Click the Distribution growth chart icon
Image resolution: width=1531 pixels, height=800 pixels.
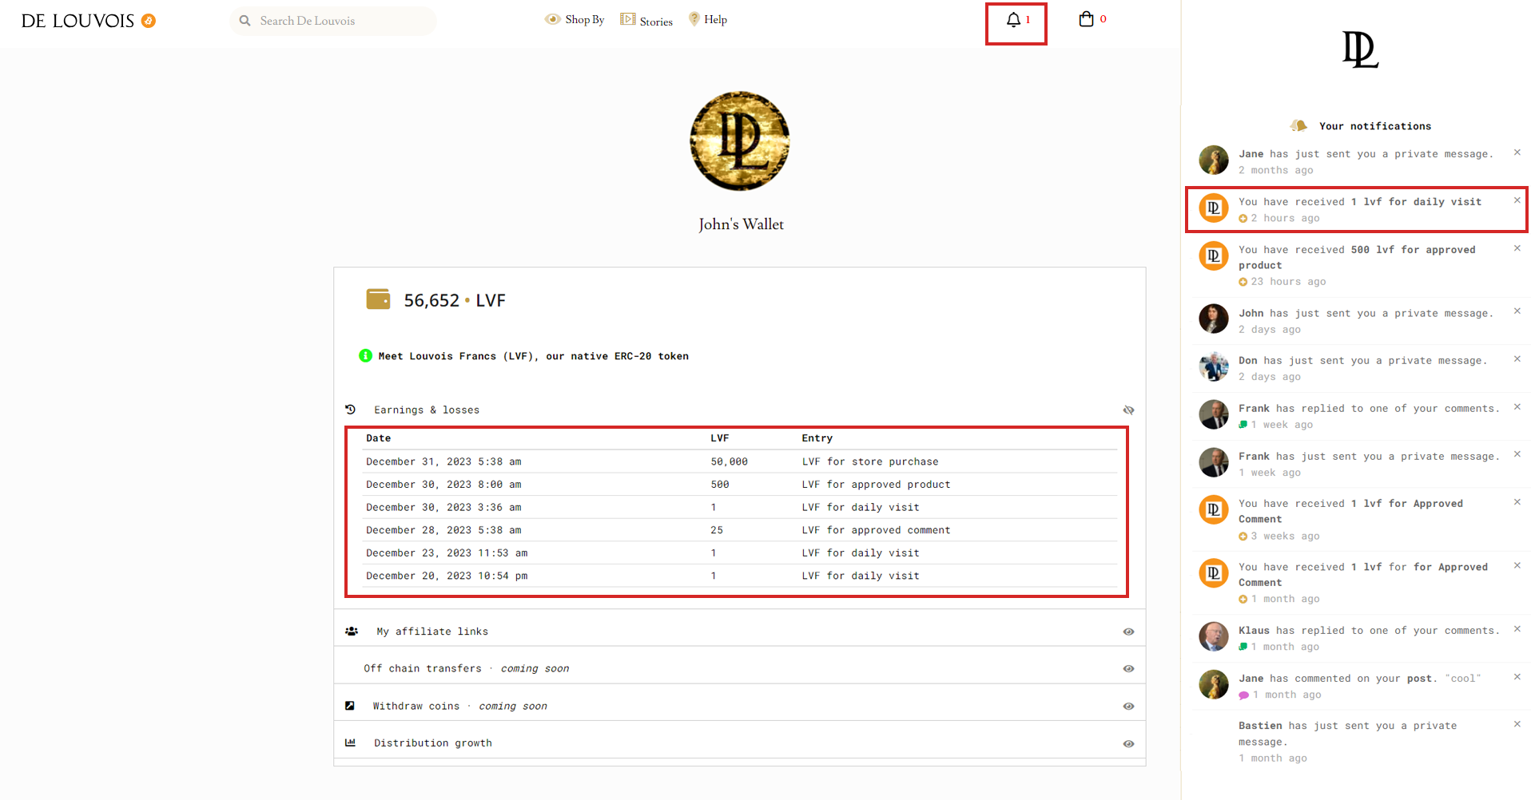pyautogui.click(x=350, y=743)
